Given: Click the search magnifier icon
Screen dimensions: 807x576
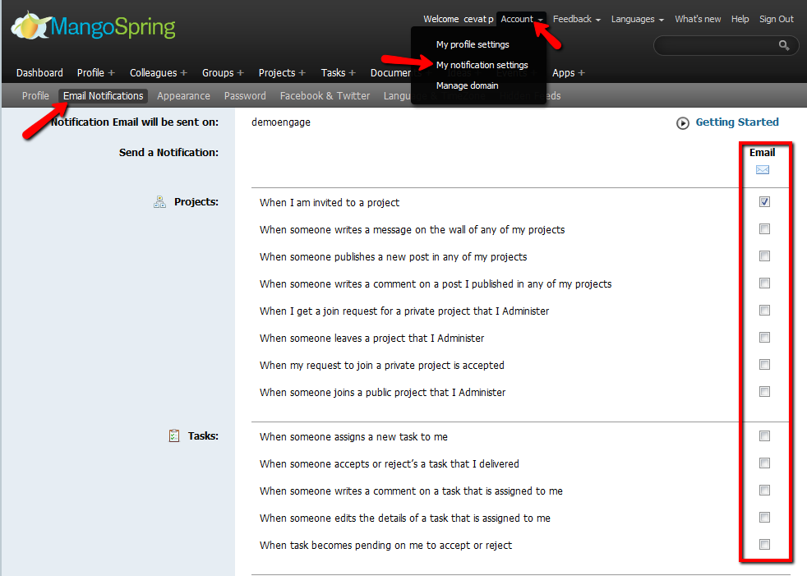Looking at the screenshot, I should 784,45.
